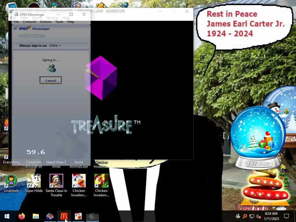Click the glowing spiral Christmas tree widget
The image size is (296, 222).
pos(266,187)
